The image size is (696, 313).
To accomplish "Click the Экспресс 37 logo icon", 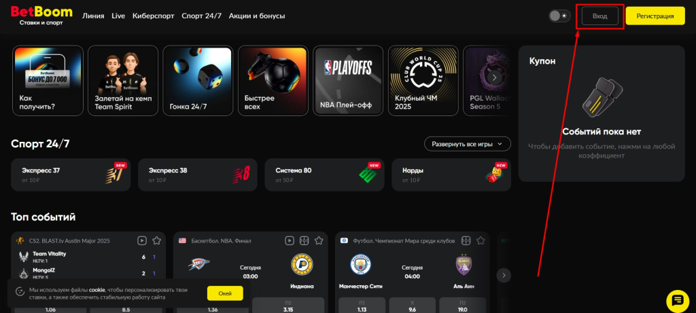I will tap(114, 175).
